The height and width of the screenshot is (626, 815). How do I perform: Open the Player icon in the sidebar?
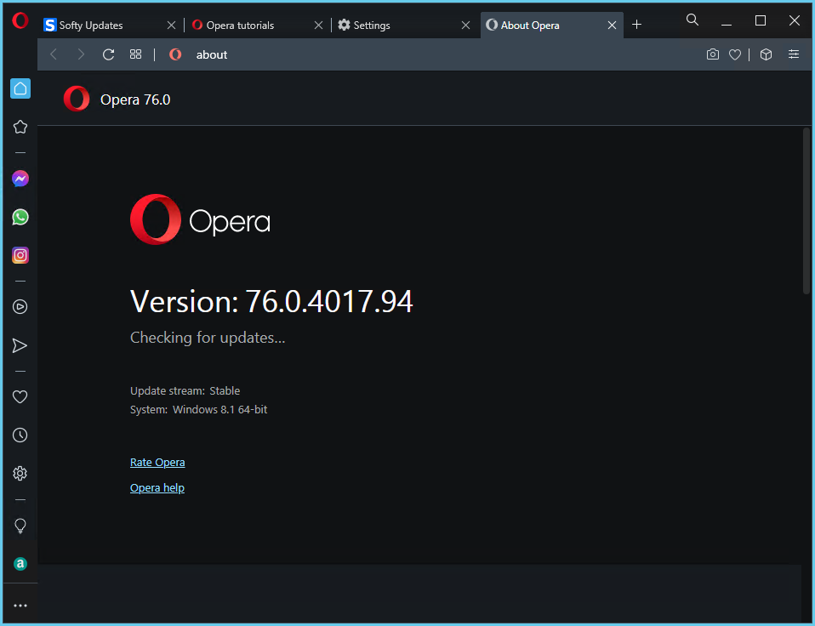(x=20, y=306)
